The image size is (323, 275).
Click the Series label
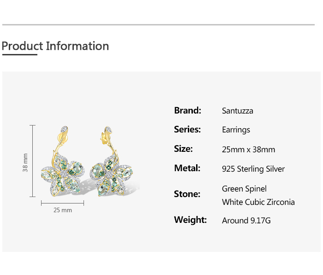pyautogui.click(x=187, y=130)
